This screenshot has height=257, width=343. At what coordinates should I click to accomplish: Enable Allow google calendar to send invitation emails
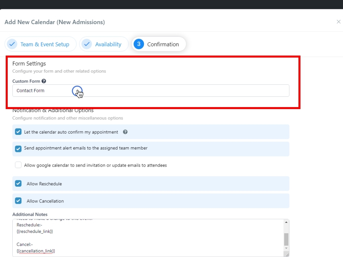click(x=18, y=165)
